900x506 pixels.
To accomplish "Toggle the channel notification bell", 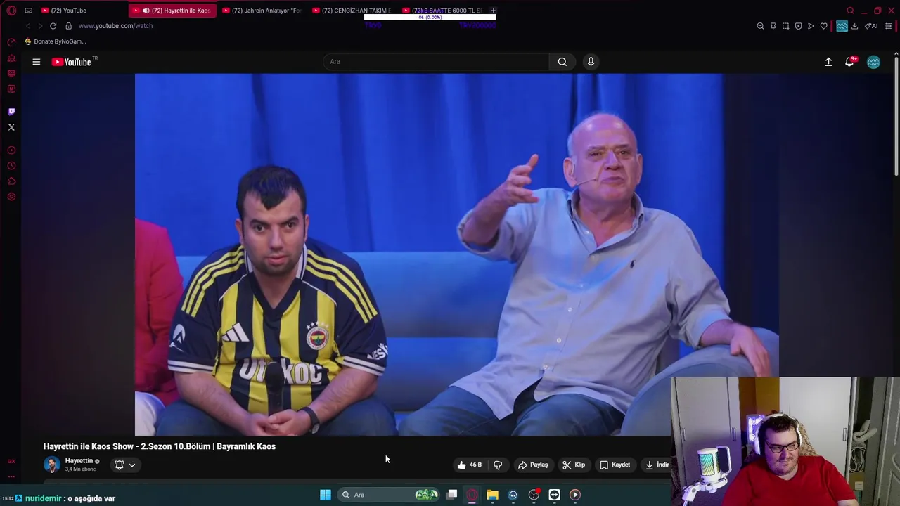I will pos(120,465).
